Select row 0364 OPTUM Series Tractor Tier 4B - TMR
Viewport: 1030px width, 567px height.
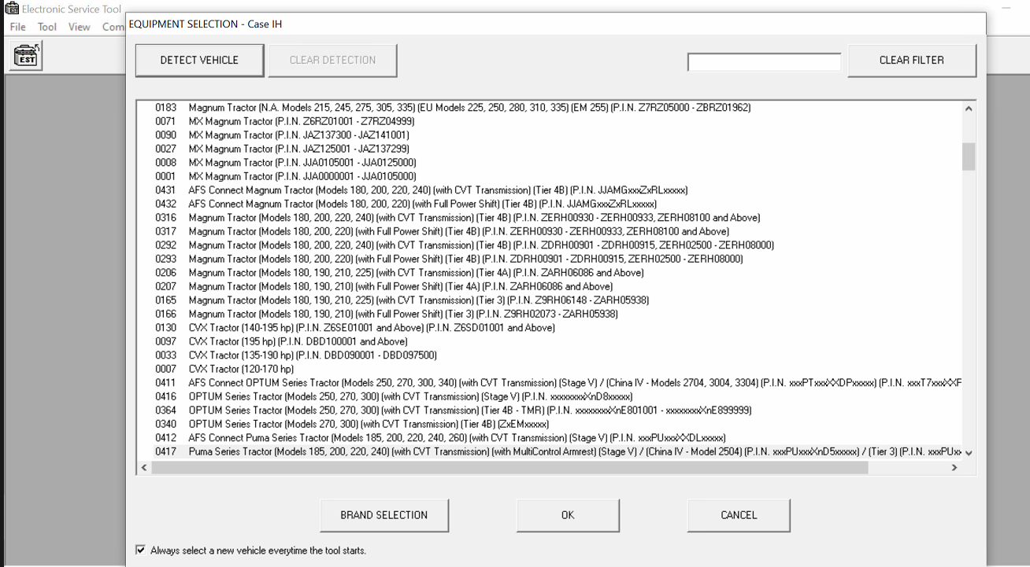[x=549, y=411]
